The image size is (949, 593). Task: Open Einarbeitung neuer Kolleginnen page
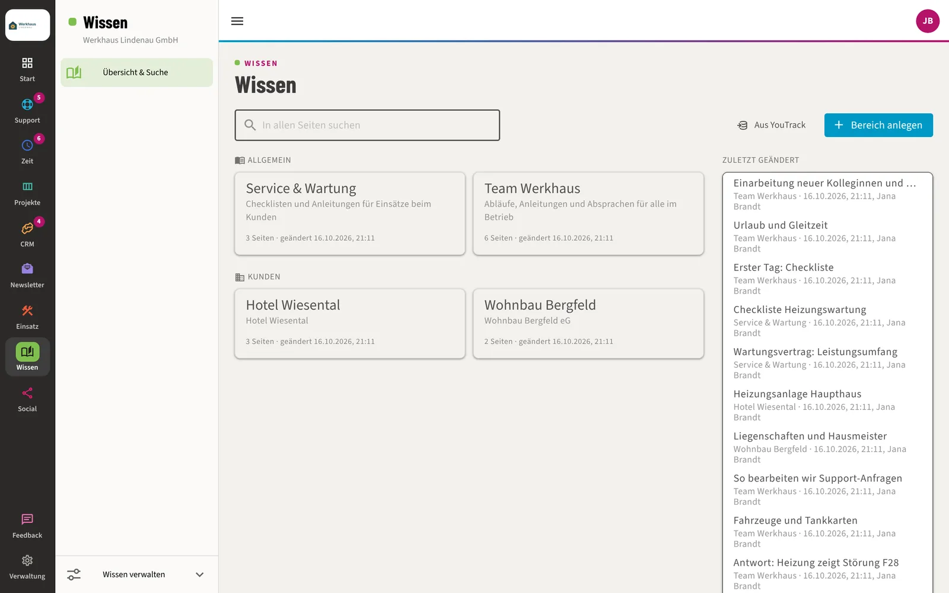[827, 195]
